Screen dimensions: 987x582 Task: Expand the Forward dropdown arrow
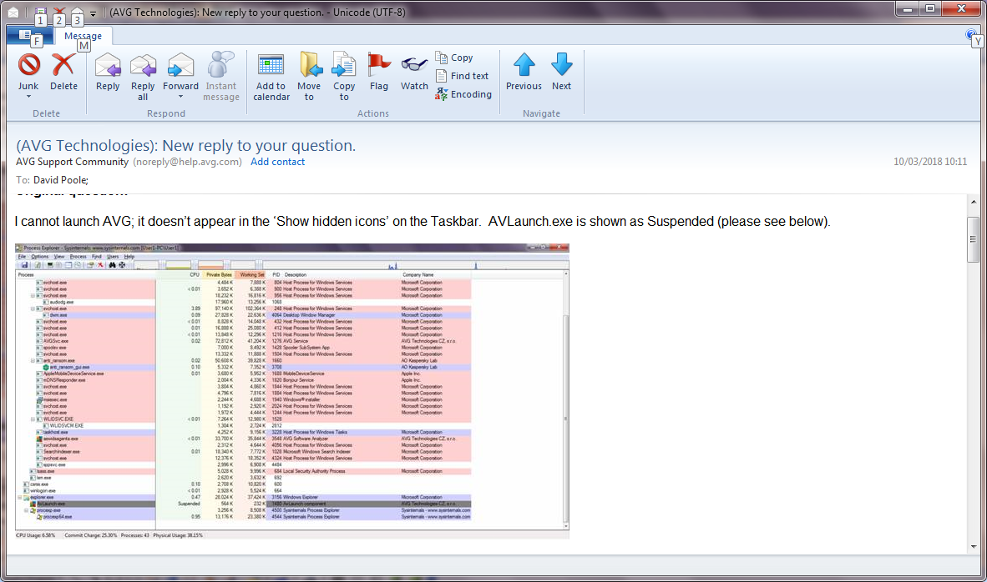point(180,97)
